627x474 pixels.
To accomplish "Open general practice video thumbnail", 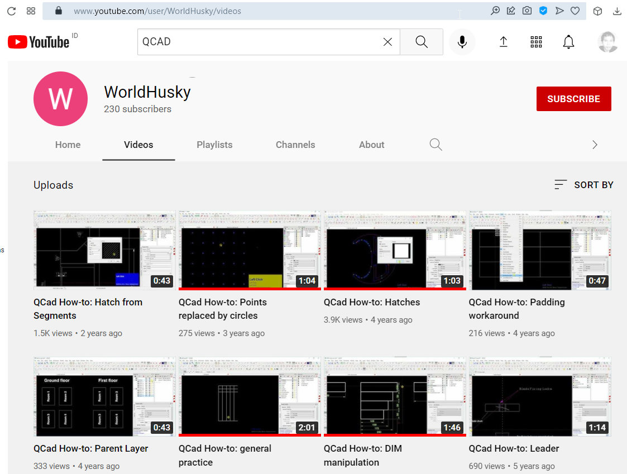I will tap(250, 396).
